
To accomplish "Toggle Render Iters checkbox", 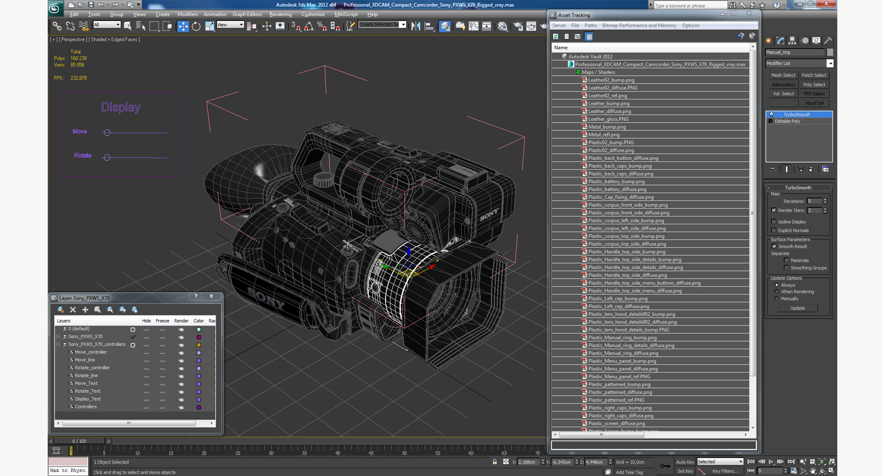I will coord(774,210).
